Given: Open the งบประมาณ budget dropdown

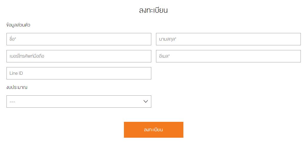Looking at the screenshot, I should coord(79,102).
